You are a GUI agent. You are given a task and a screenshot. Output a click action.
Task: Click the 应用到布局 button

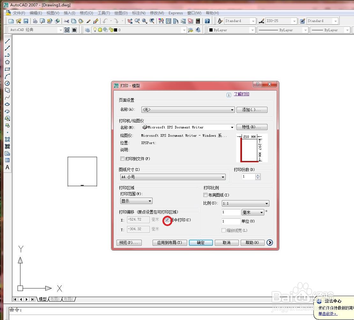click(x=169, y=243)
